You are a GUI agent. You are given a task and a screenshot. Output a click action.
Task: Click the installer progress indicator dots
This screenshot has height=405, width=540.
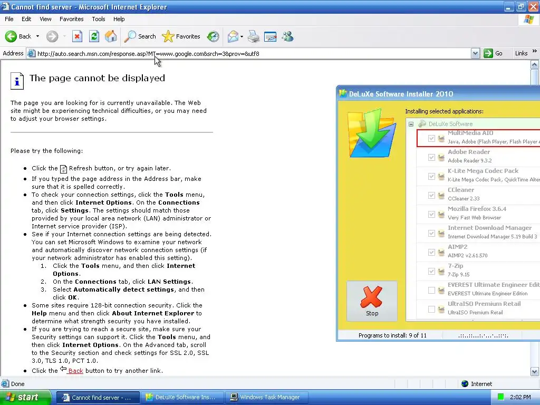(x=483, y=335)
